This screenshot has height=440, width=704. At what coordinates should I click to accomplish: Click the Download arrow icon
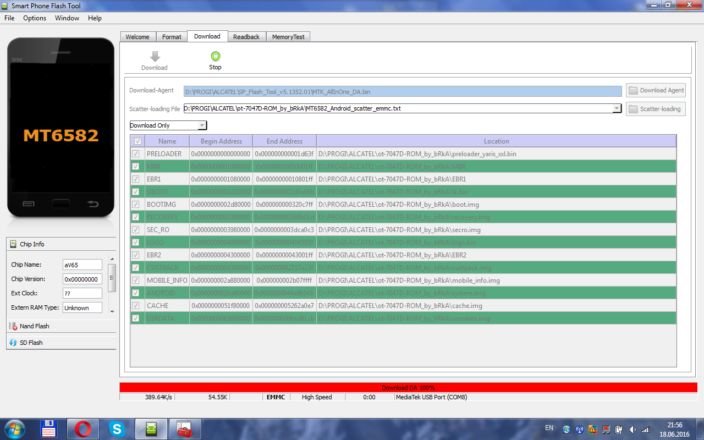[x=155, y=56]
